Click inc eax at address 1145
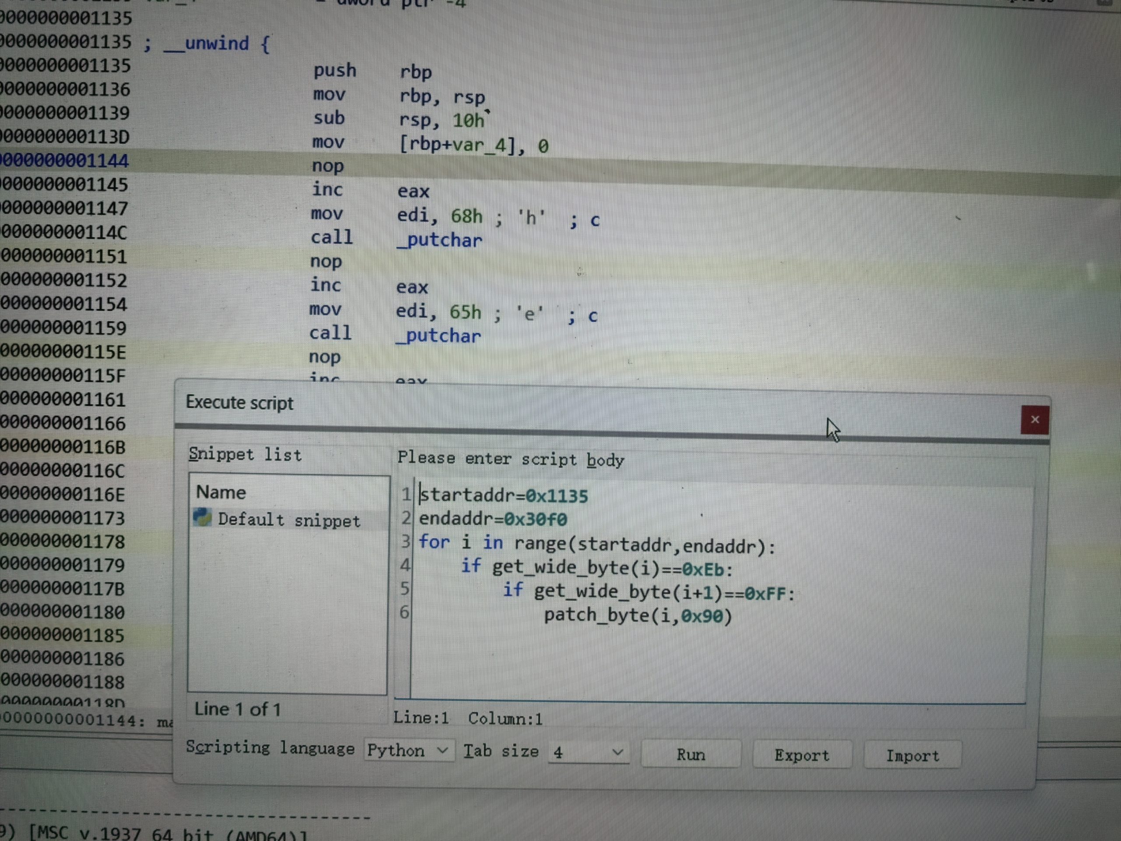 pyautogui.click(x=370, y=190)
